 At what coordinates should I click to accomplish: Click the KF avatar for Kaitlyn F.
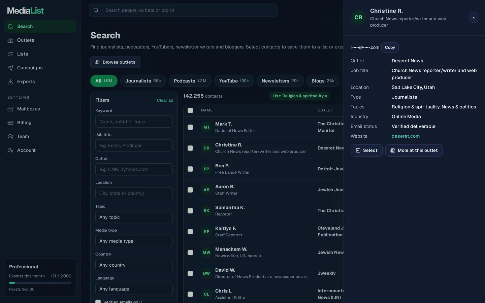tap(206, 232)
